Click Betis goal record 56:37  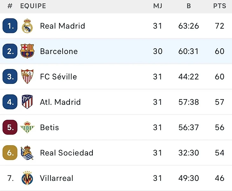189,127
